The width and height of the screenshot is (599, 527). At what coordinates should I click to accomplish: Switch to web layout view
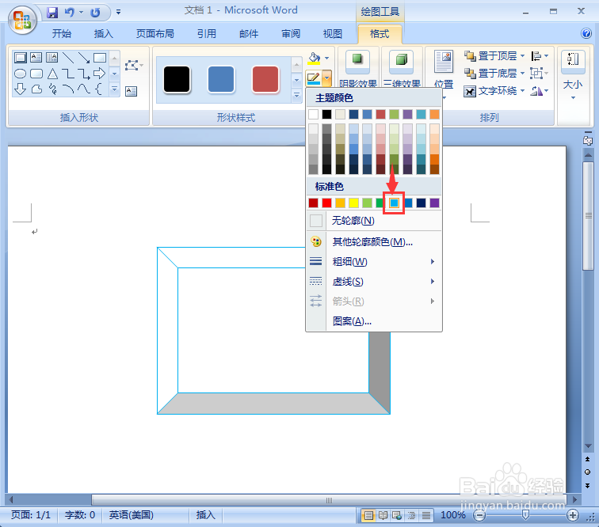pos(397,516)
